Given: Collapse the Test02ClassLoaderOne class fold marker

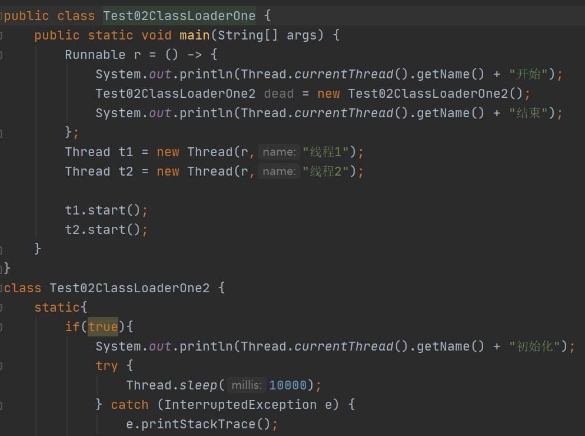Looking at the screenshot, I should coord(2,16).
